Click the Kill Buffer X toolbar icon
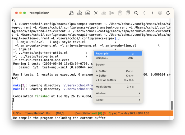This screenshot has width=185, height=135. pyautogui.click(x=96, y=13)
